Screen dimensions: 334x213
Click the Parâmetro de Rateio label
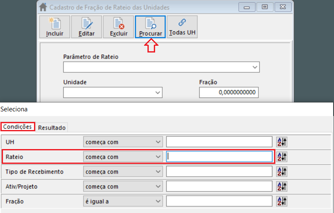pyautogui.click(x=91, y=57)
